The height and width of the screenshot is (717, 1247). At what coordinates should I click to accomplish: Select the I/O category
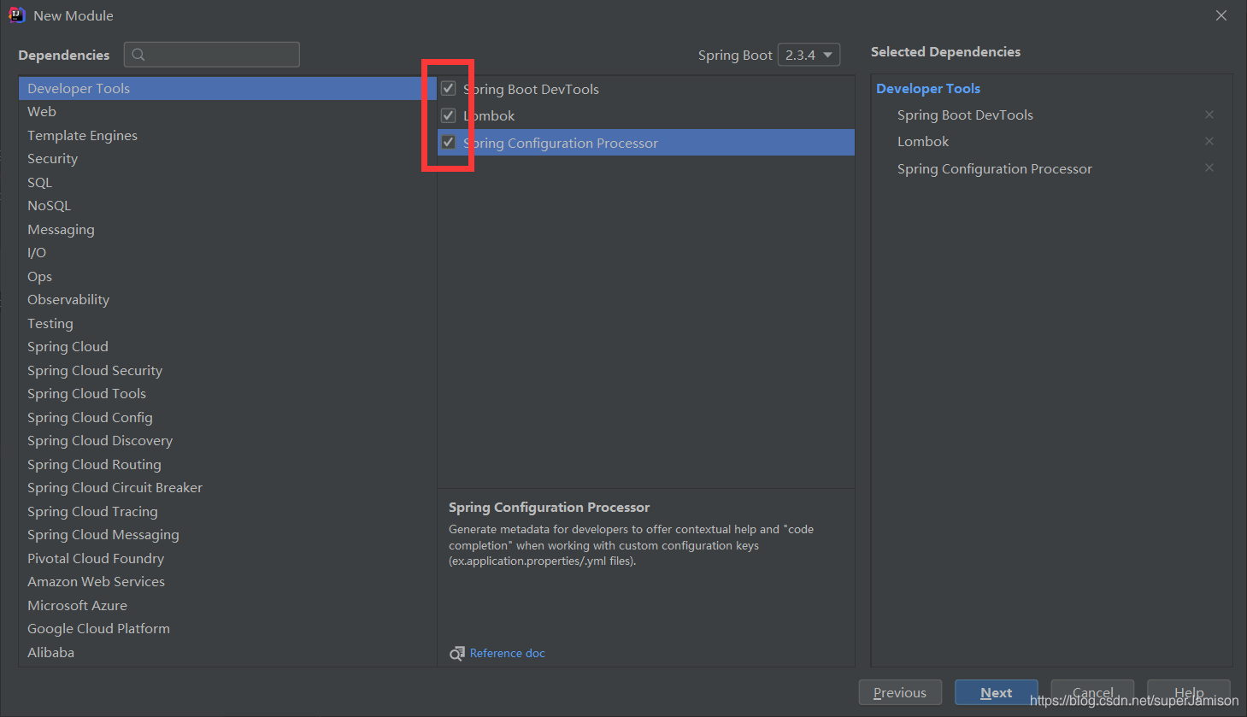227,253
